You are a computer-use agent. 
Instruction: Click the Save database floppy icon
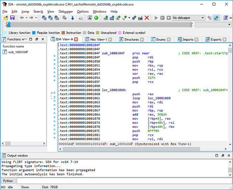12,18
